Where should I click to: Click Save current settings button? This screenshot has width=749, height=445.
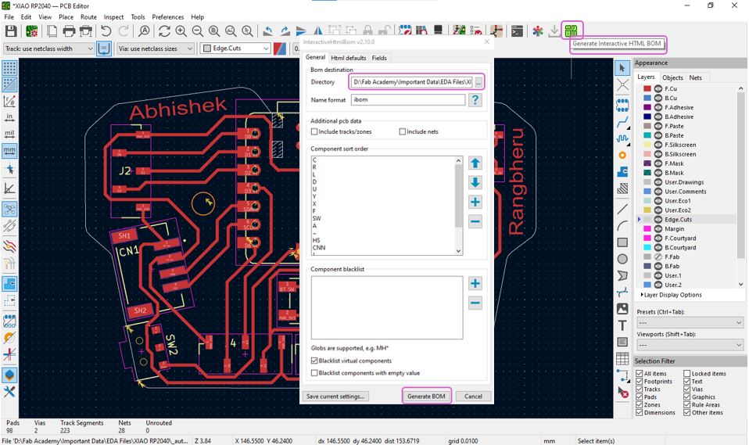pos(335,397)
